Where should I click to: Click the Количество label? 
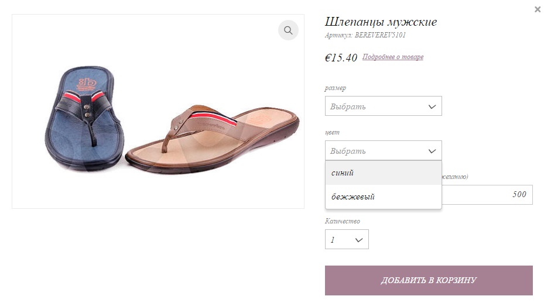343,221
